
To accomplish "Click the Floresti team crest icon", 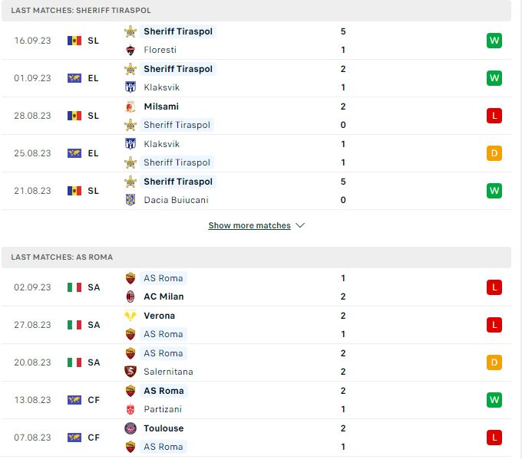I will (130, 50).
